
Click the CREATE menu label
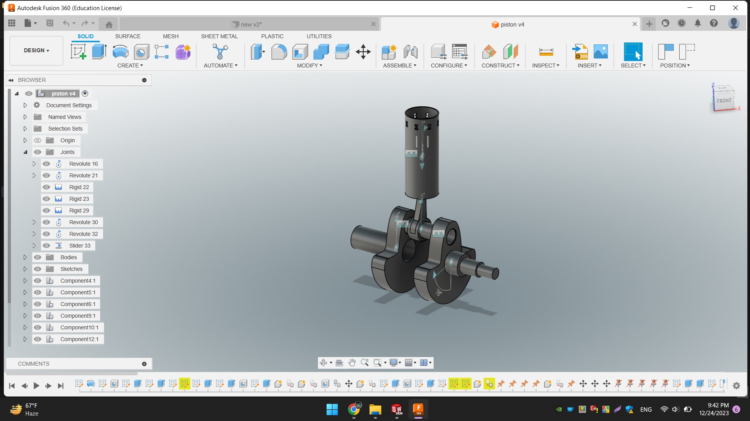point(130,65)
